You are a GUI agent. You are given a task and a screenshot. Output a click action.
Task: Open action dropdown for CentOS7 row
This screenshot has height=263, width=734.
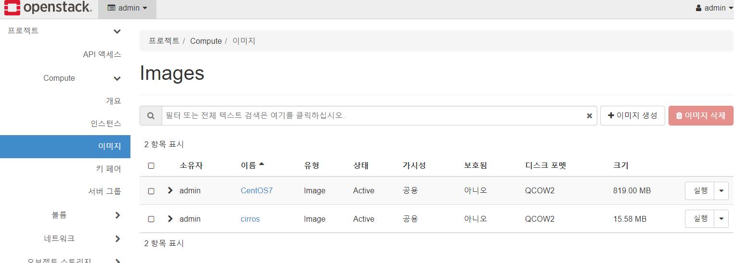click(721, 190)
